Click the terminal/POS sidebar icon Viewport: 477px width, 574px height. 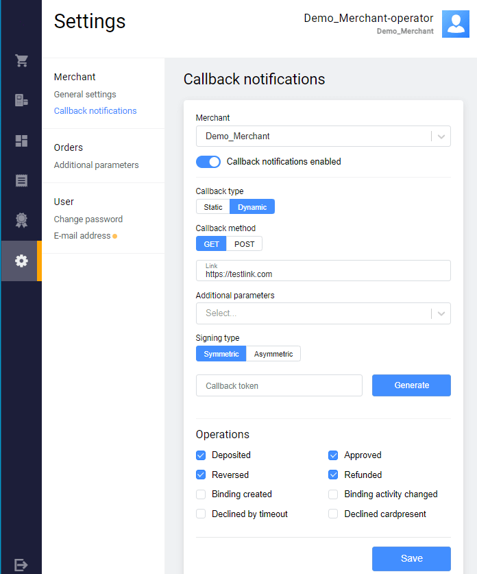[21, 101]
